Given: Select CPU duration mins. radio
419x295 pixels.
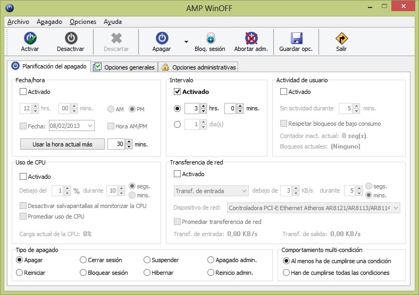Looking at the screenshot, I should point(132,195).
